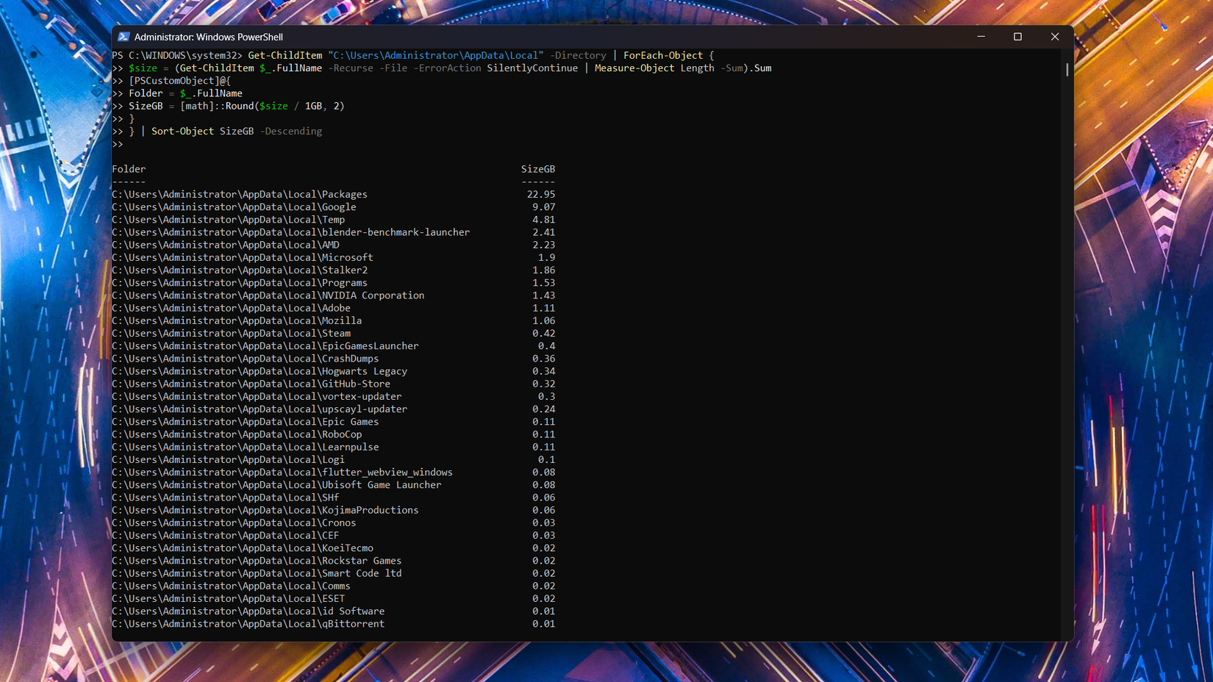Click the 1.43 size value
The image size is (1213, 682).
click(x=544, y=295)
